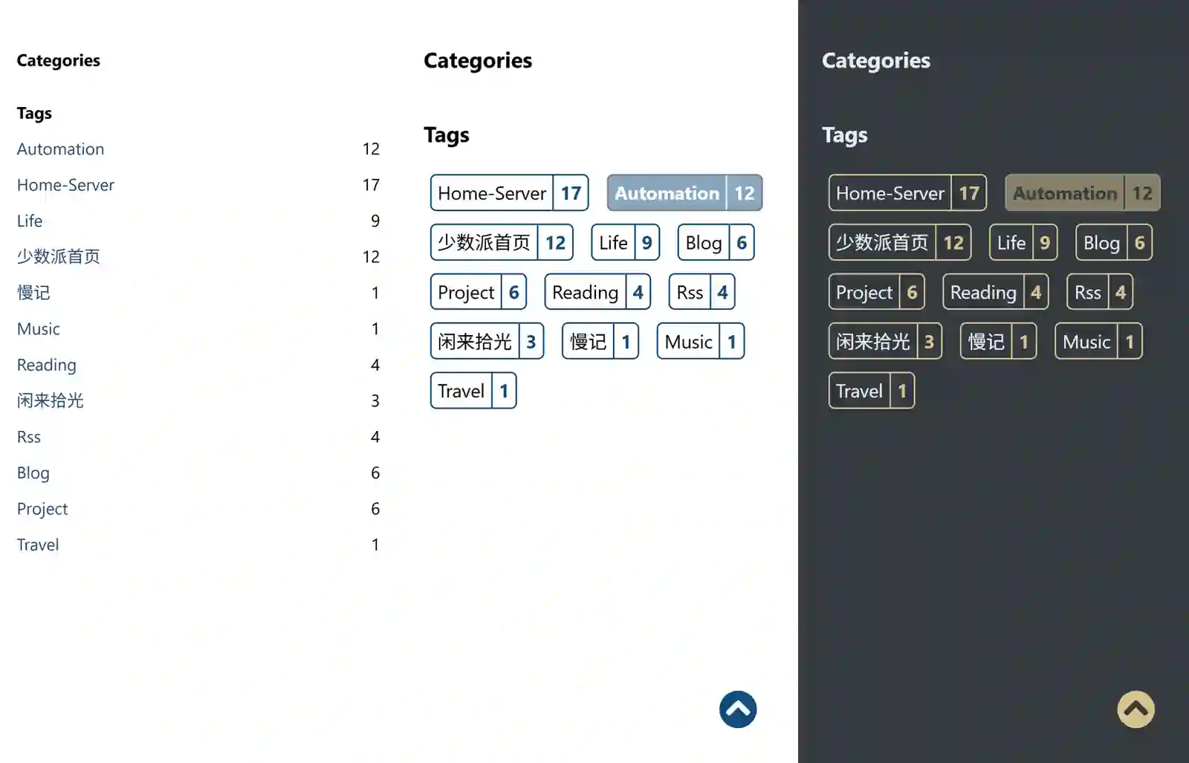Select highlighted Automation tag in dark panel

point(1082,193)
